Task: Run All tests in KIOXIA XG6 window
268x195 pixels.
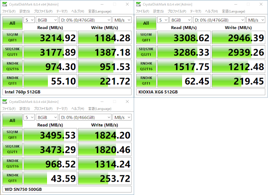Action: pos(146,23)
